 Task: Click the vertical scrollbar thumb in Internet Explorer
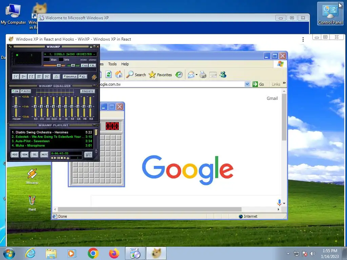284,117
